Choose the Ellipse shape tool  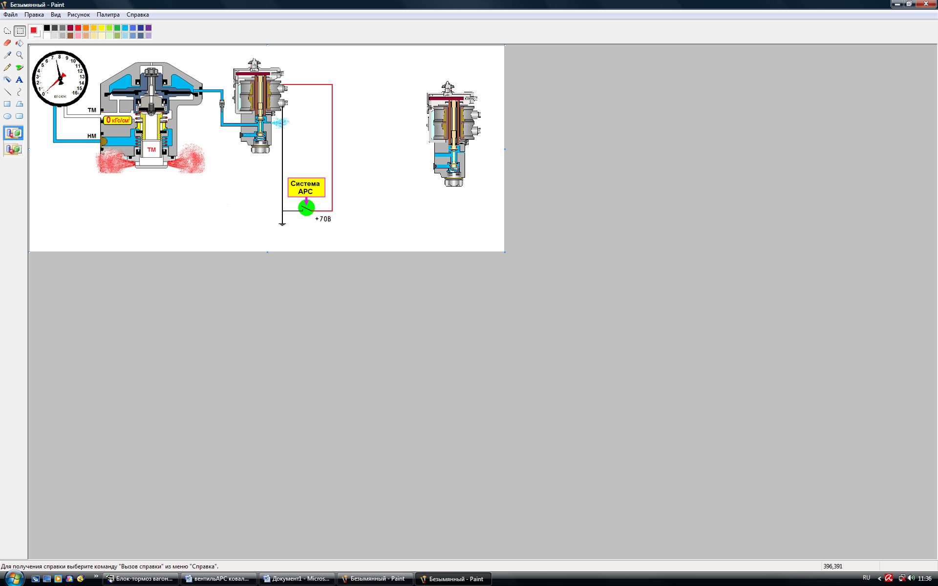tap(7, 116)
